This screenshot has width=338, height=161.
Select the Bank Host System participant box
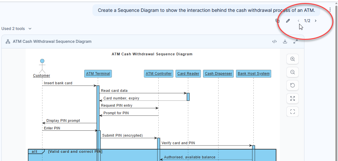253,74
